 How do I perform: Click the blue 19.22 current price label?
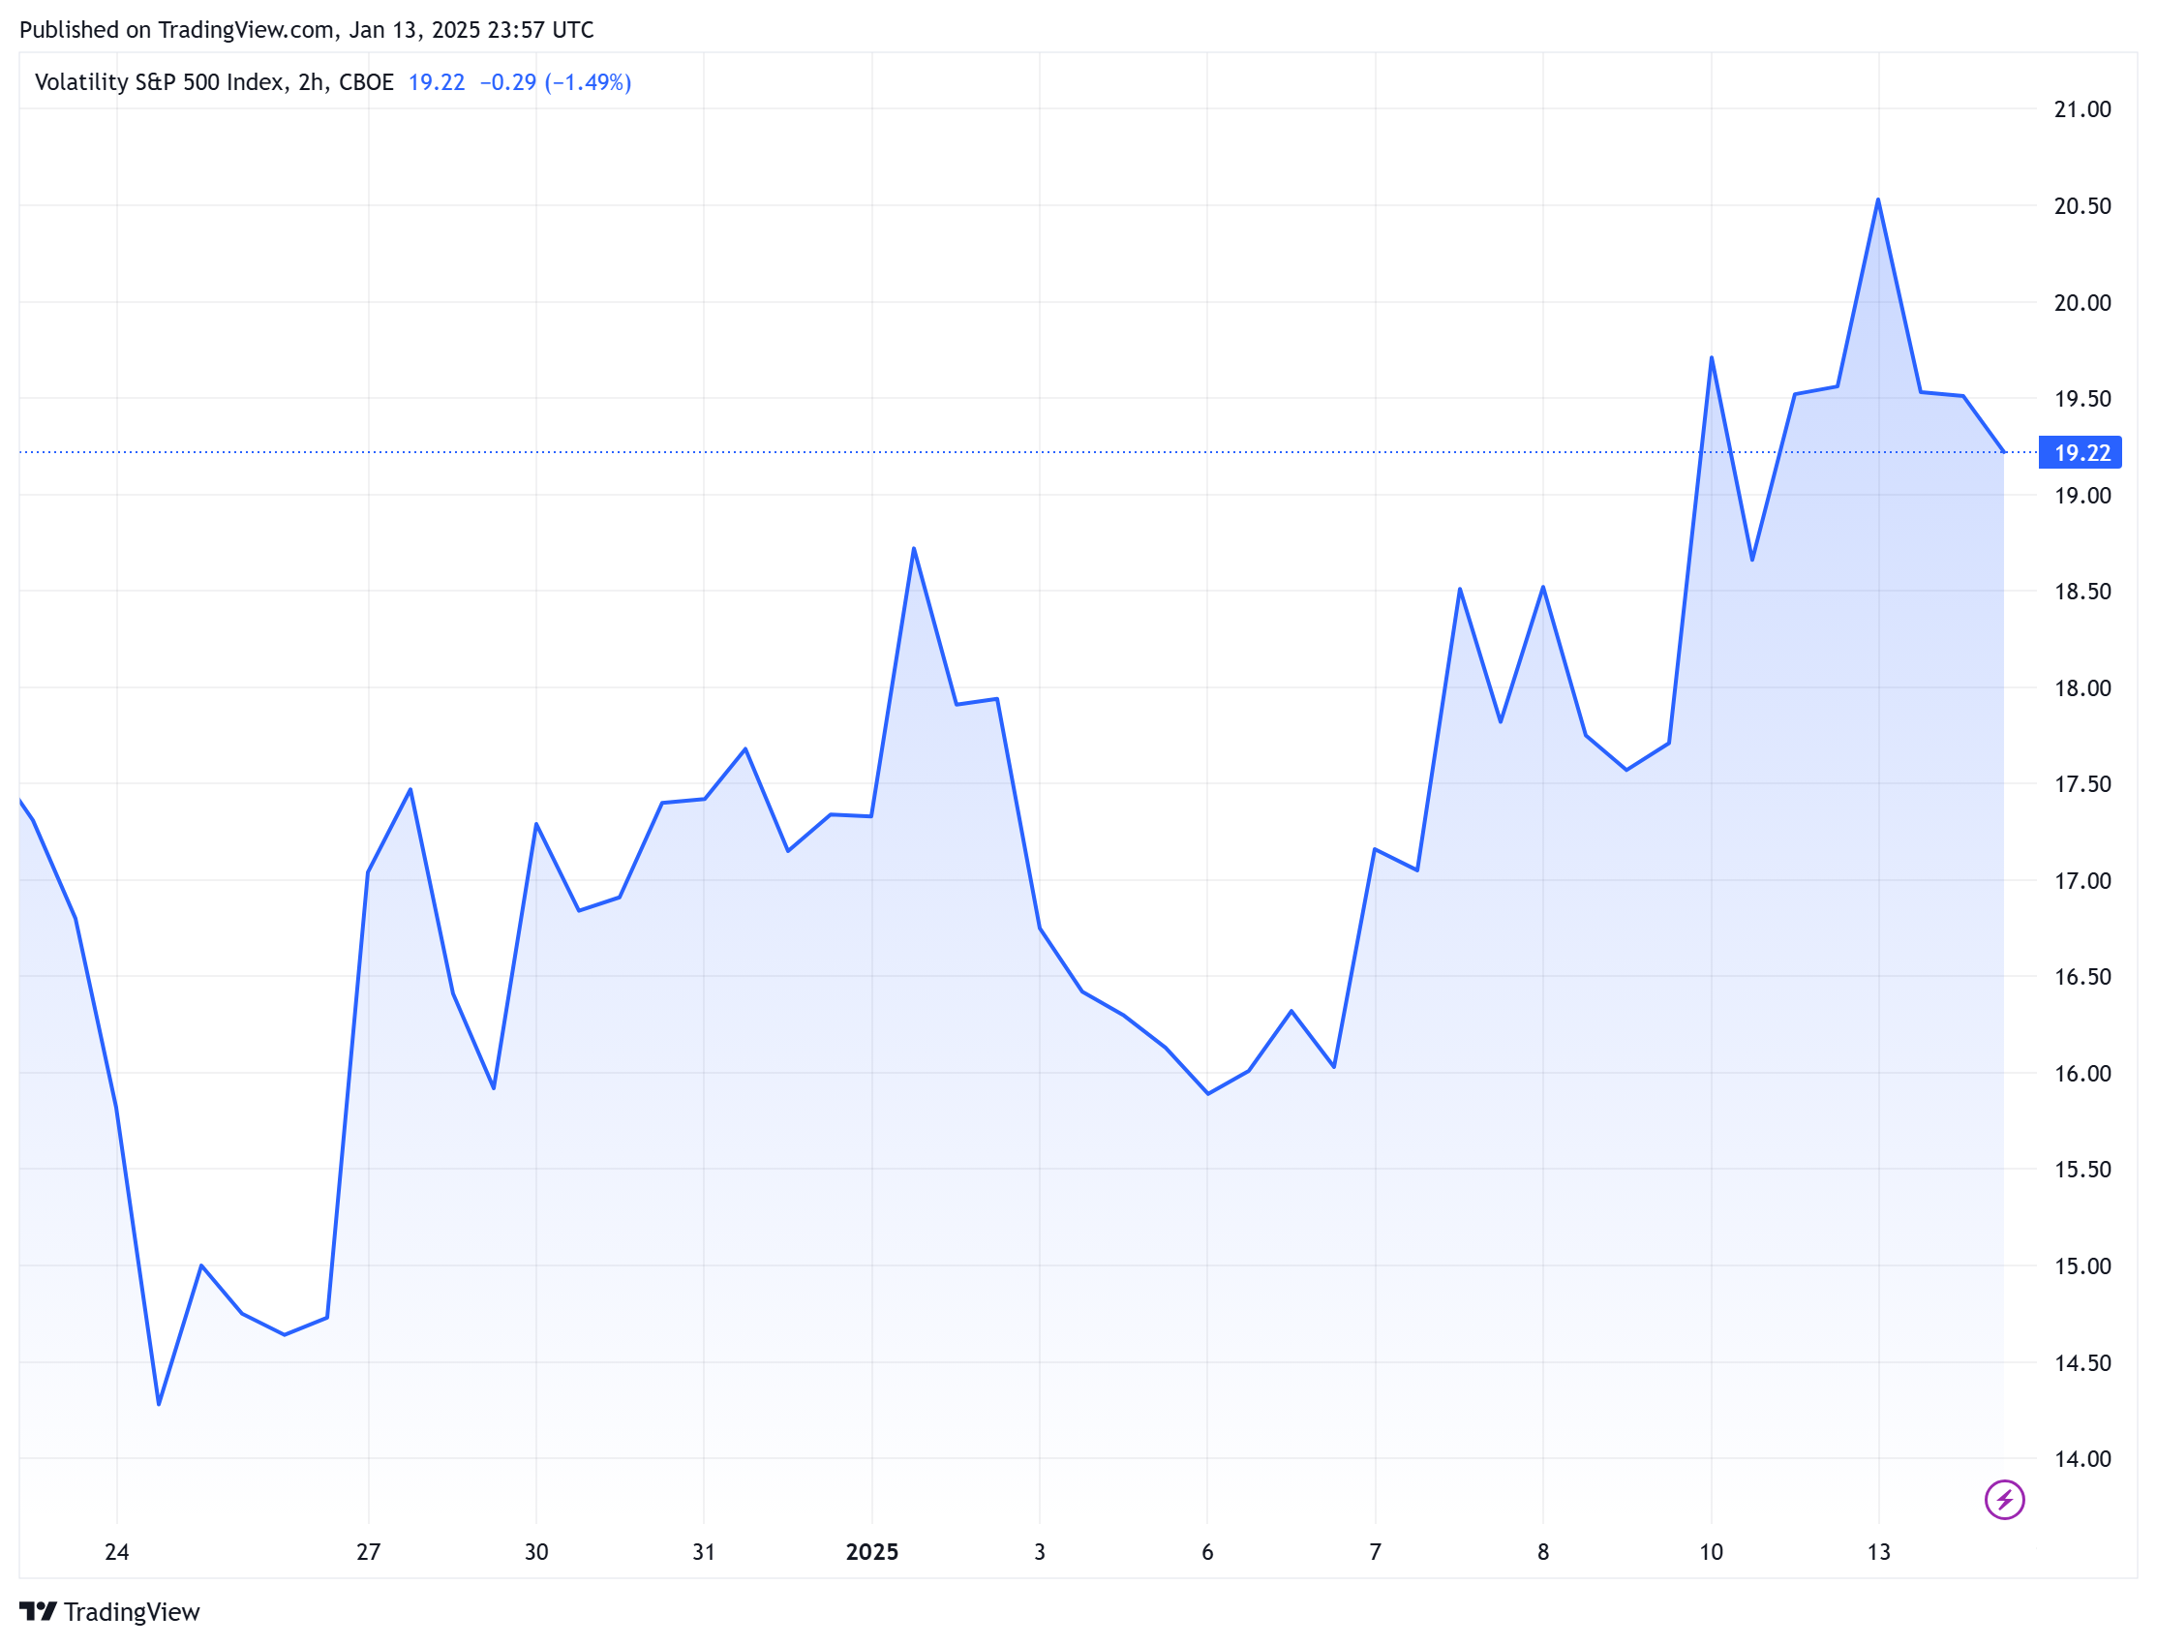(x=2080, y=453)
